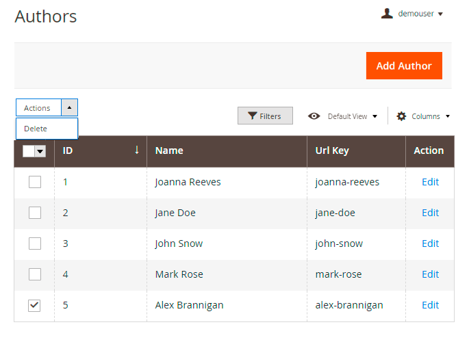Click the eye icon for Default View
The image size is (469, 342).
[314, 116]
